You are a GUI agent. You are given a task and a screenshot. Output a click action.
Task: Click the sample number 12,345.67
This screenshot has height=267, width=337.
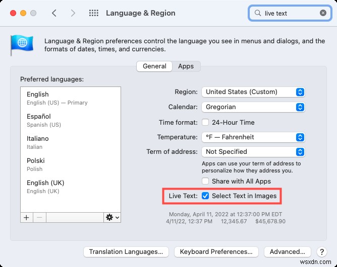[234, 221]
